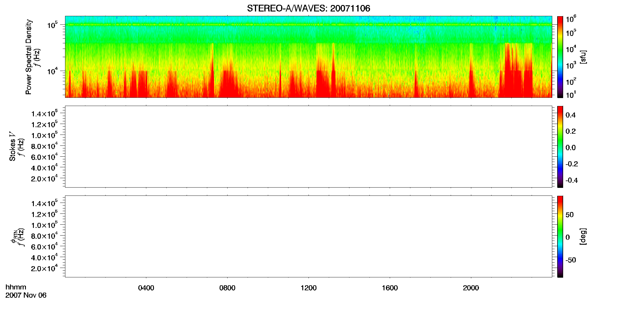Click the Stokes V axis label
Image resolution: width=617 pixels, height=318 pixels.
(12, 146)
